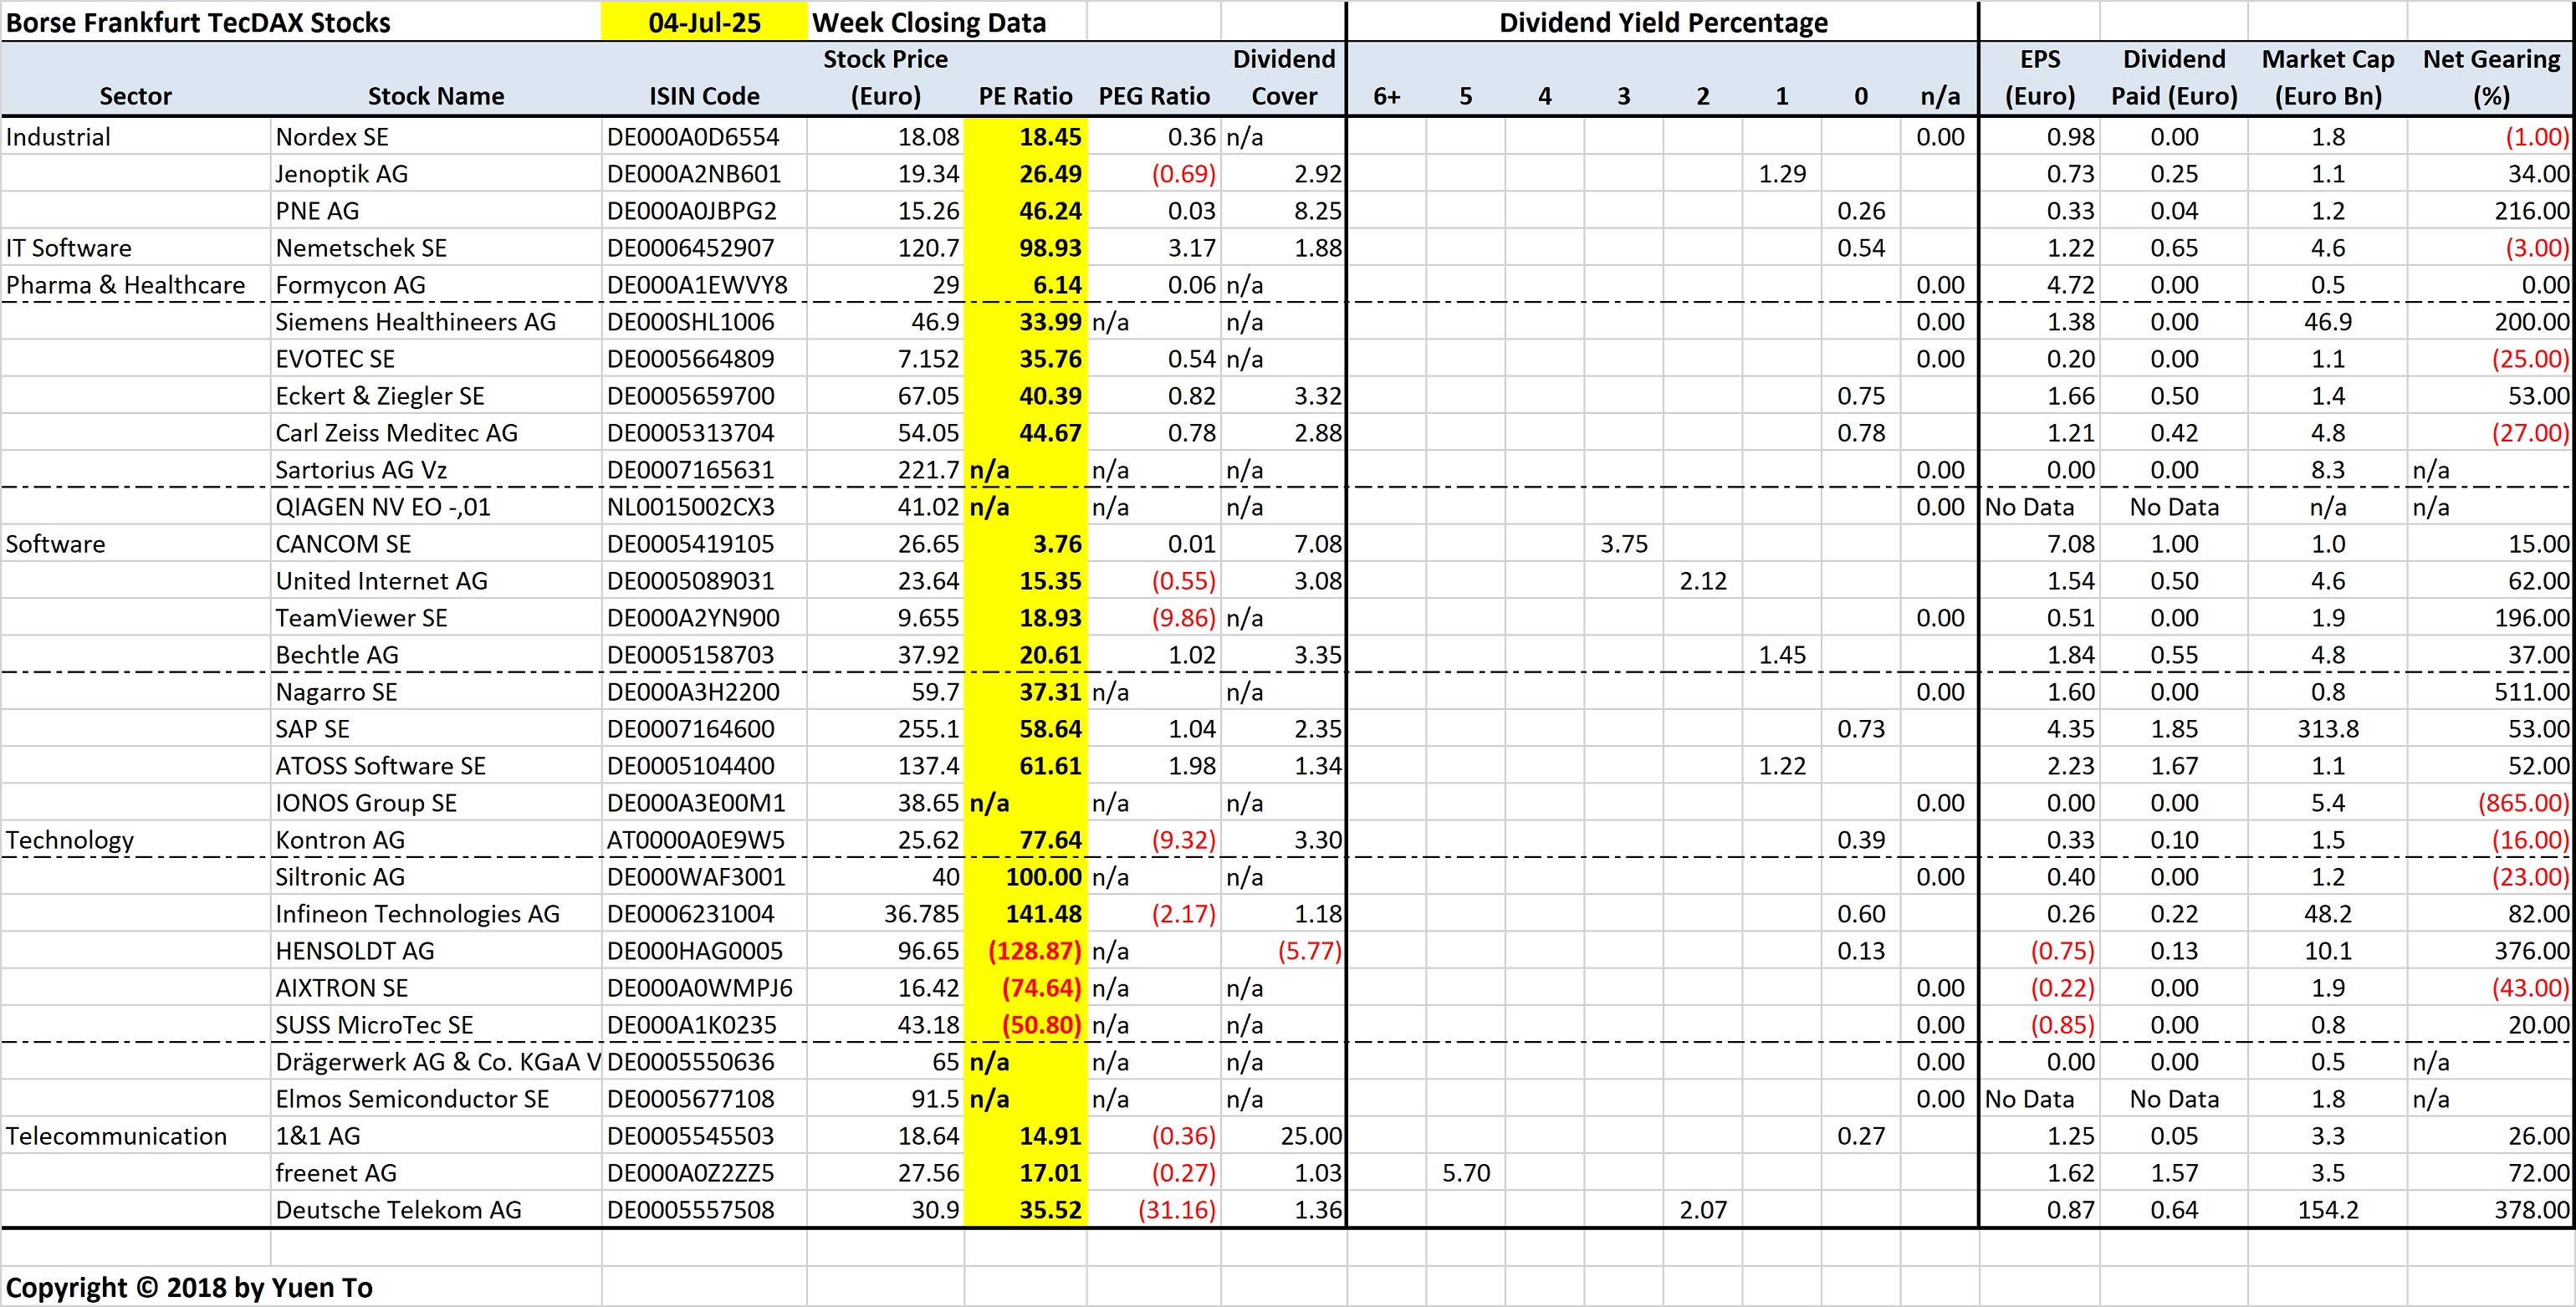
Task: Select the Dividend Cover column header
Action: tap(1284, 77)
